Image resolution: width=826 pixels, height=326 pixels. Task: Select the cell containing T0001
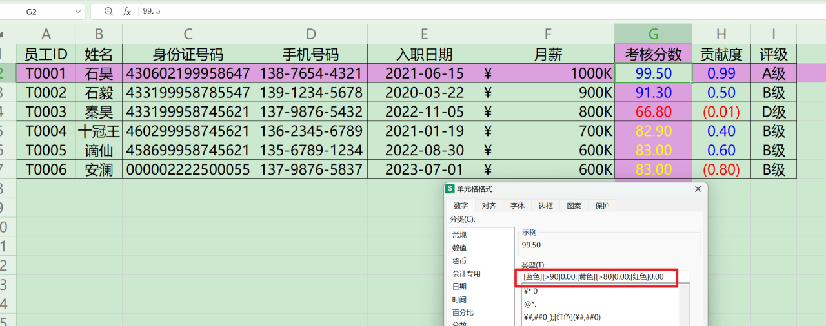pos(46,73)
